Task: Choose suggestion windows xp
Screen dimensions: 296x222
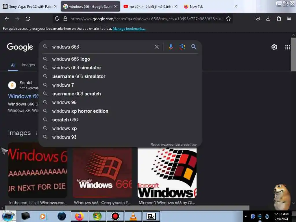Action: (x=121, y=129)
